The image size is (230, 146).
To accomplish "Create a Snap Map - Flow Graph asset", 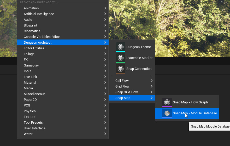I will coord(187,102).
